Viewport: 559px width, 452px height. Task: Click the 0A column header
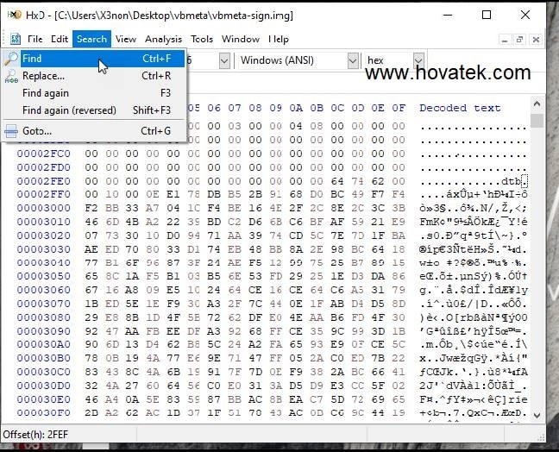pyautogui.click(x=296, y=108)
